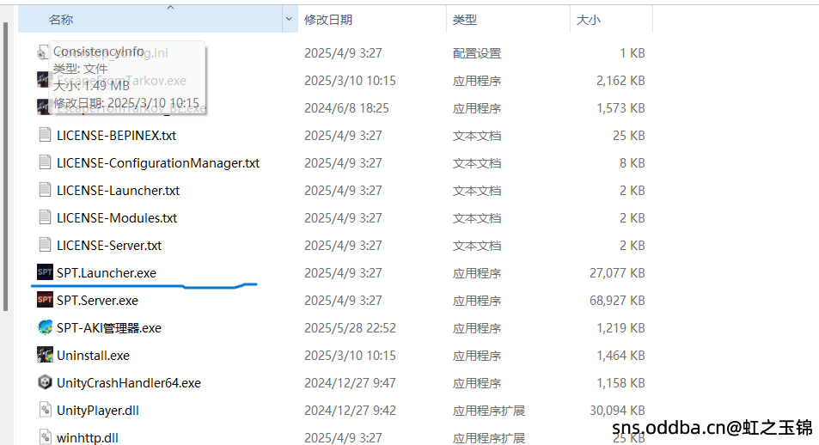Select the LICENSE-ConfigurationManager.txt file name
The image size is (819, 445).
click(158, 163)
